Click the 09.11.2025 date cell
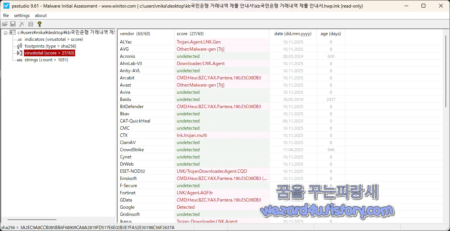 coord(293,121)
